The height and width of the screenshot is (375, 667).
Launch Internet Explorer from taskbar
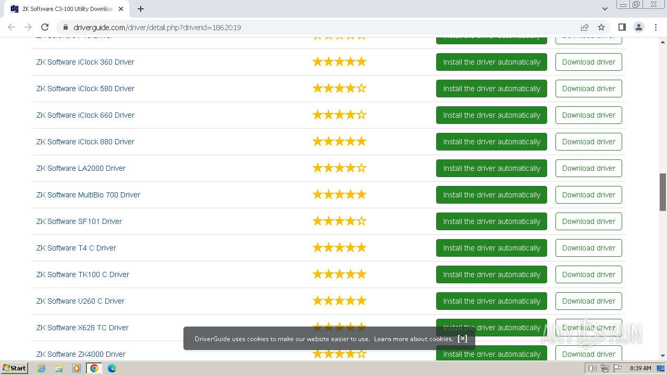tap(42, 368)
